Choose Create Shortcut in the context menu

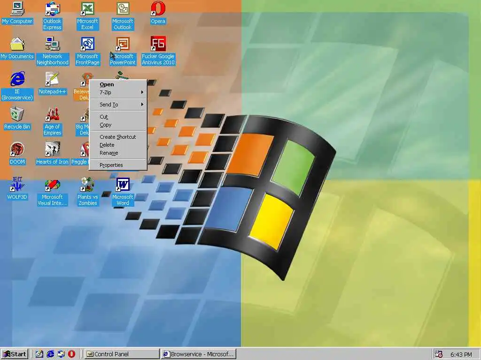(118, 137)
